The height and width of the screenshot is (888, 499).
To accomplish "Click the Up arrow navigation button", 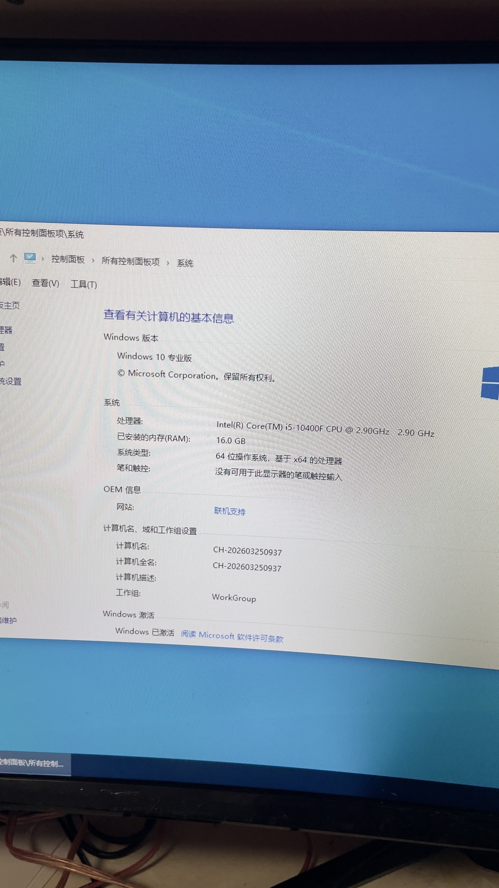I will click(x=13, y=258).
